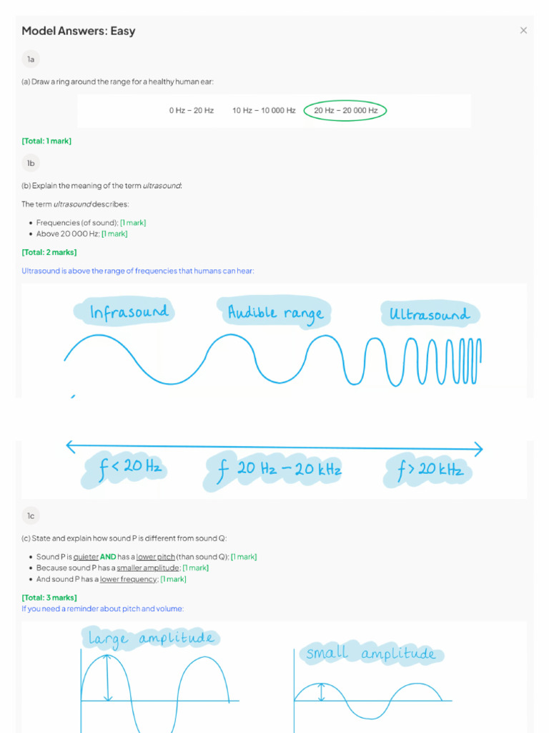
Task: Click the '0 Hz – 20 Hz' option
Action: click(x=192, y=110)
